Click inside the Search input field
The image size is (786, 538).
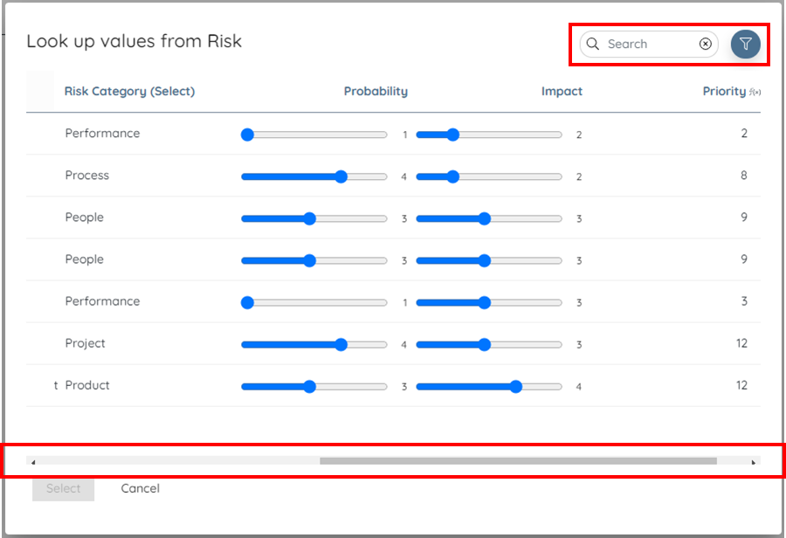(x=649, y=45)
